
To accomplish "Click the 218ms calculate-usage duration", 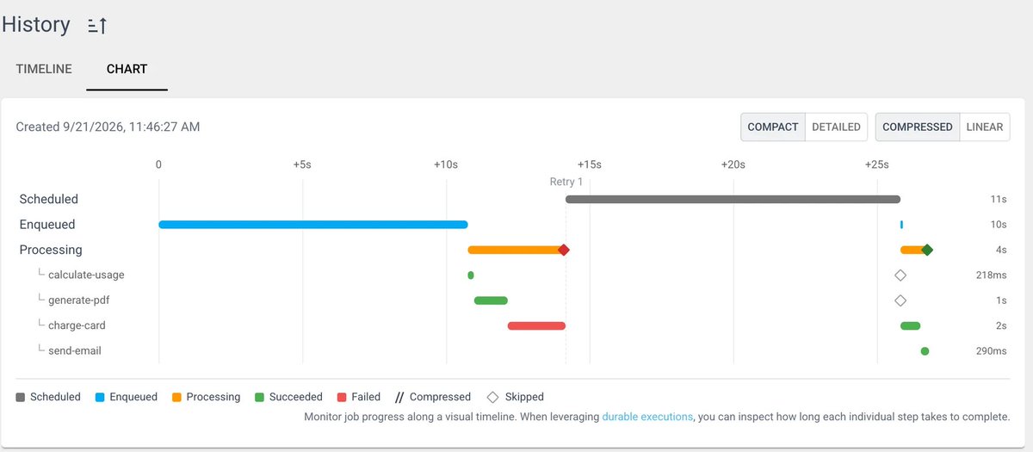I will coord(991,276).
